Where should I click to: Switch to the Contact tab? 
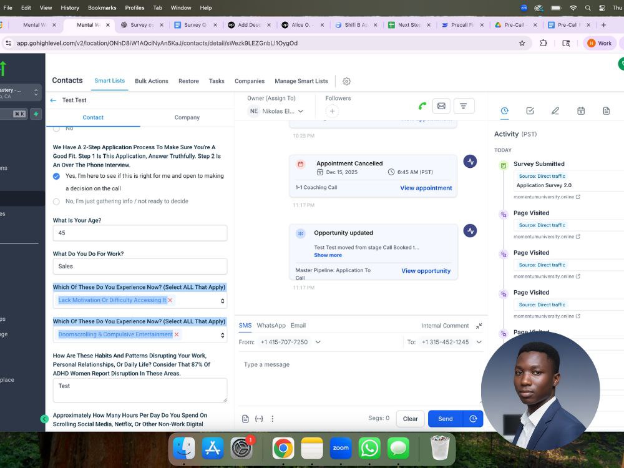[x=93, y=117]
